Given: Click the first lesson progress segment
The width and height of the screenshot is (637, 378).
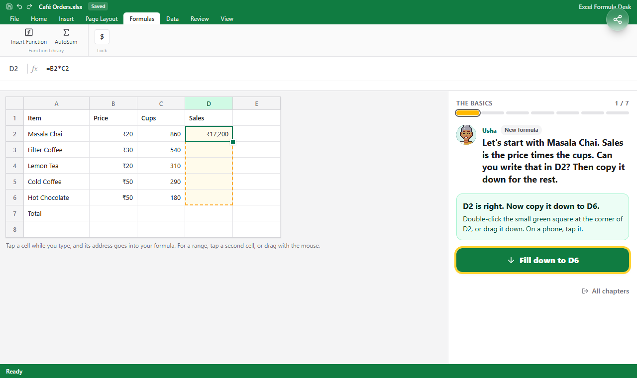Looking at the screenshot, I should [468, 113].
